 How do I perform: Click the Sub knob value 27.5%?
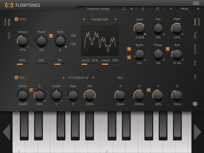[x=177, y=63]
